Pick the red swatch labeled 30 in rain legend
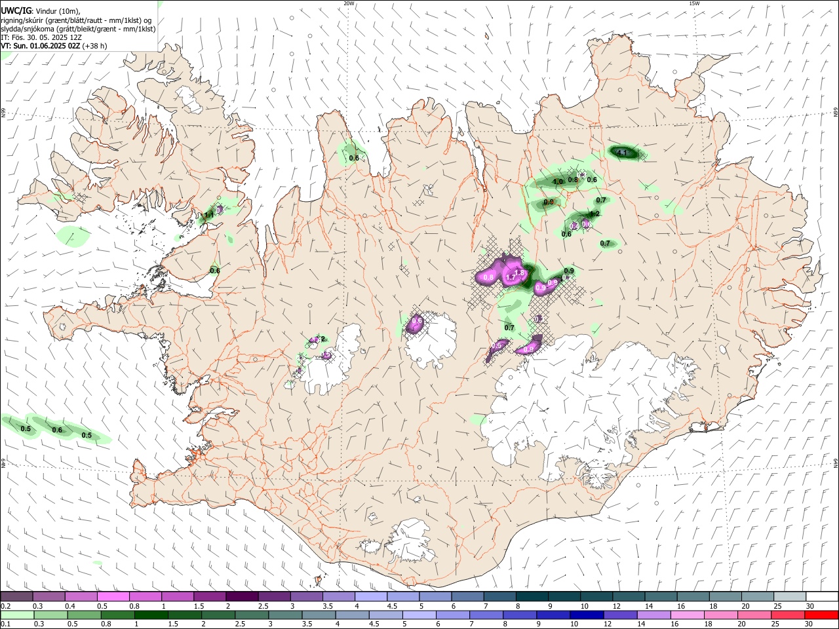 point(821,615)
